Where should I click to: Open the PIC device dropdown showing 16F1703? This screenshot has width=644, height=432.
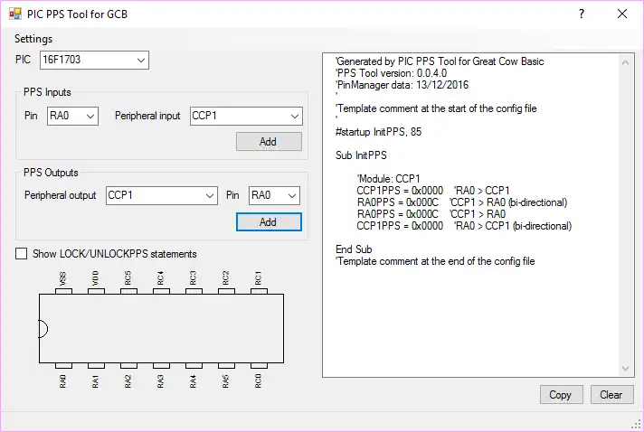tap(94, 60)
